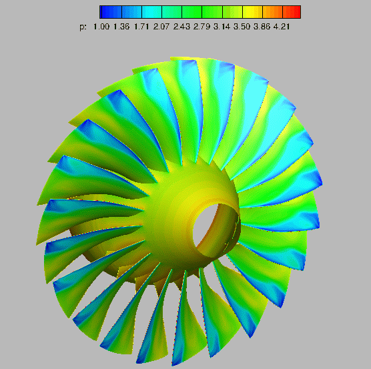The width and height of the screenshot is (371, 369).
Task: Select the 2.07 contour level label
Action: coord(161,27)
